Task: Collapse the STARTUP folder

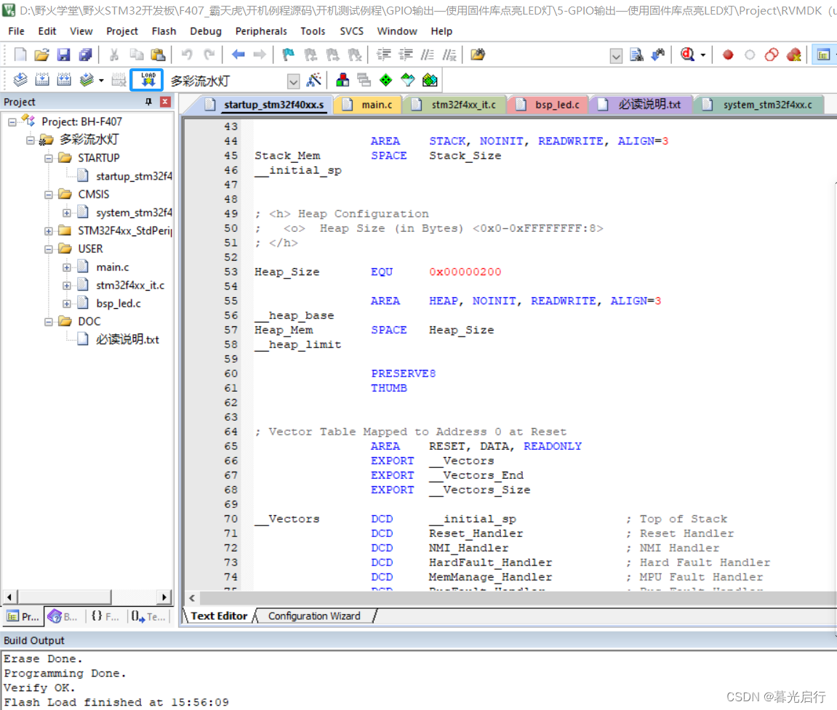Action: point(49,158)
